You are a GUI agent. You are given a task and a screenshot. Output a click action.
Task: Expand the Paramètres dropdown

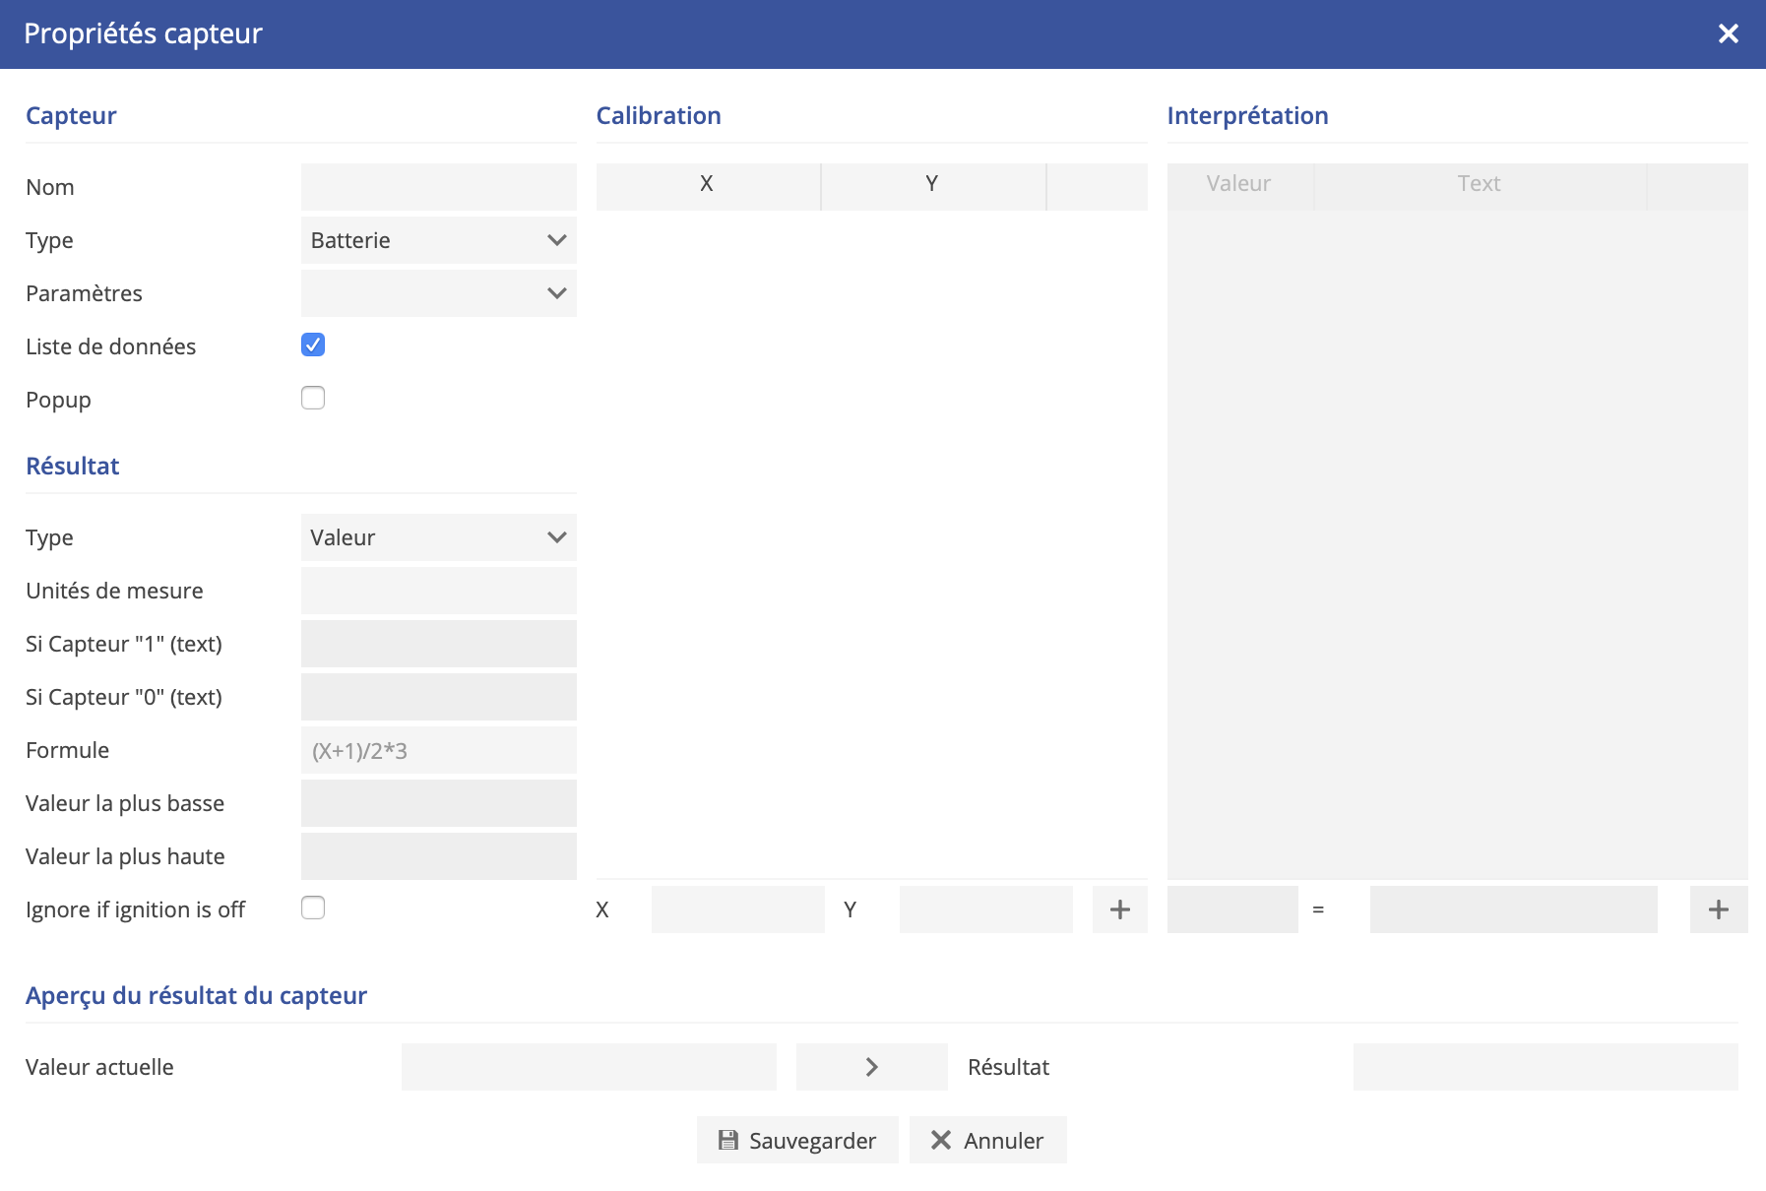(438, 293)
